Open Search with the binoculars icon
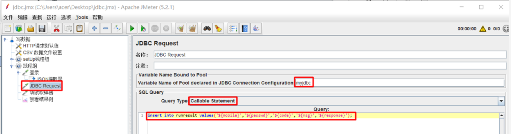This screenshot has width=511, height=134. click(207, 28)
